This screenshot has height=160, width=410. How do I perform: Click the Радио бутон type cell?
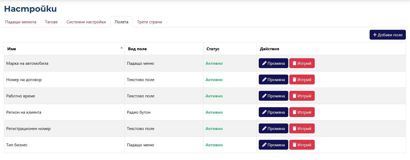[x=164, y=112]
